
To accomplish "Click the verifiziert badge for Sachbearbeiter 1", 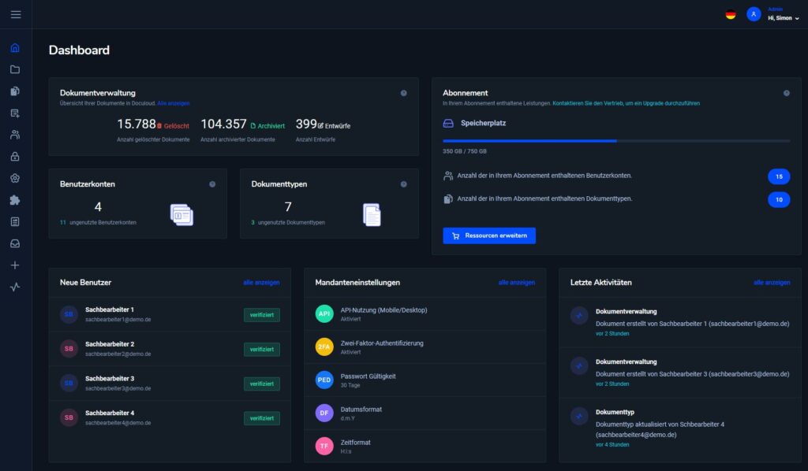I will [262, 315].
